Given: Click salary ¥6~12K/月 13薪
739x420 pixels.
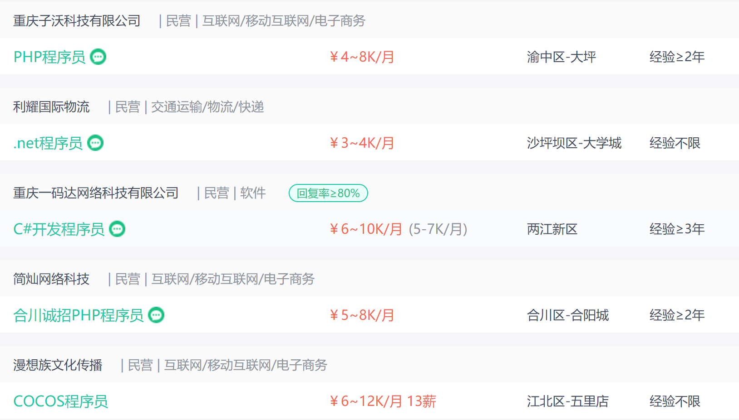Looking at the screenshot, I should 383,401.
